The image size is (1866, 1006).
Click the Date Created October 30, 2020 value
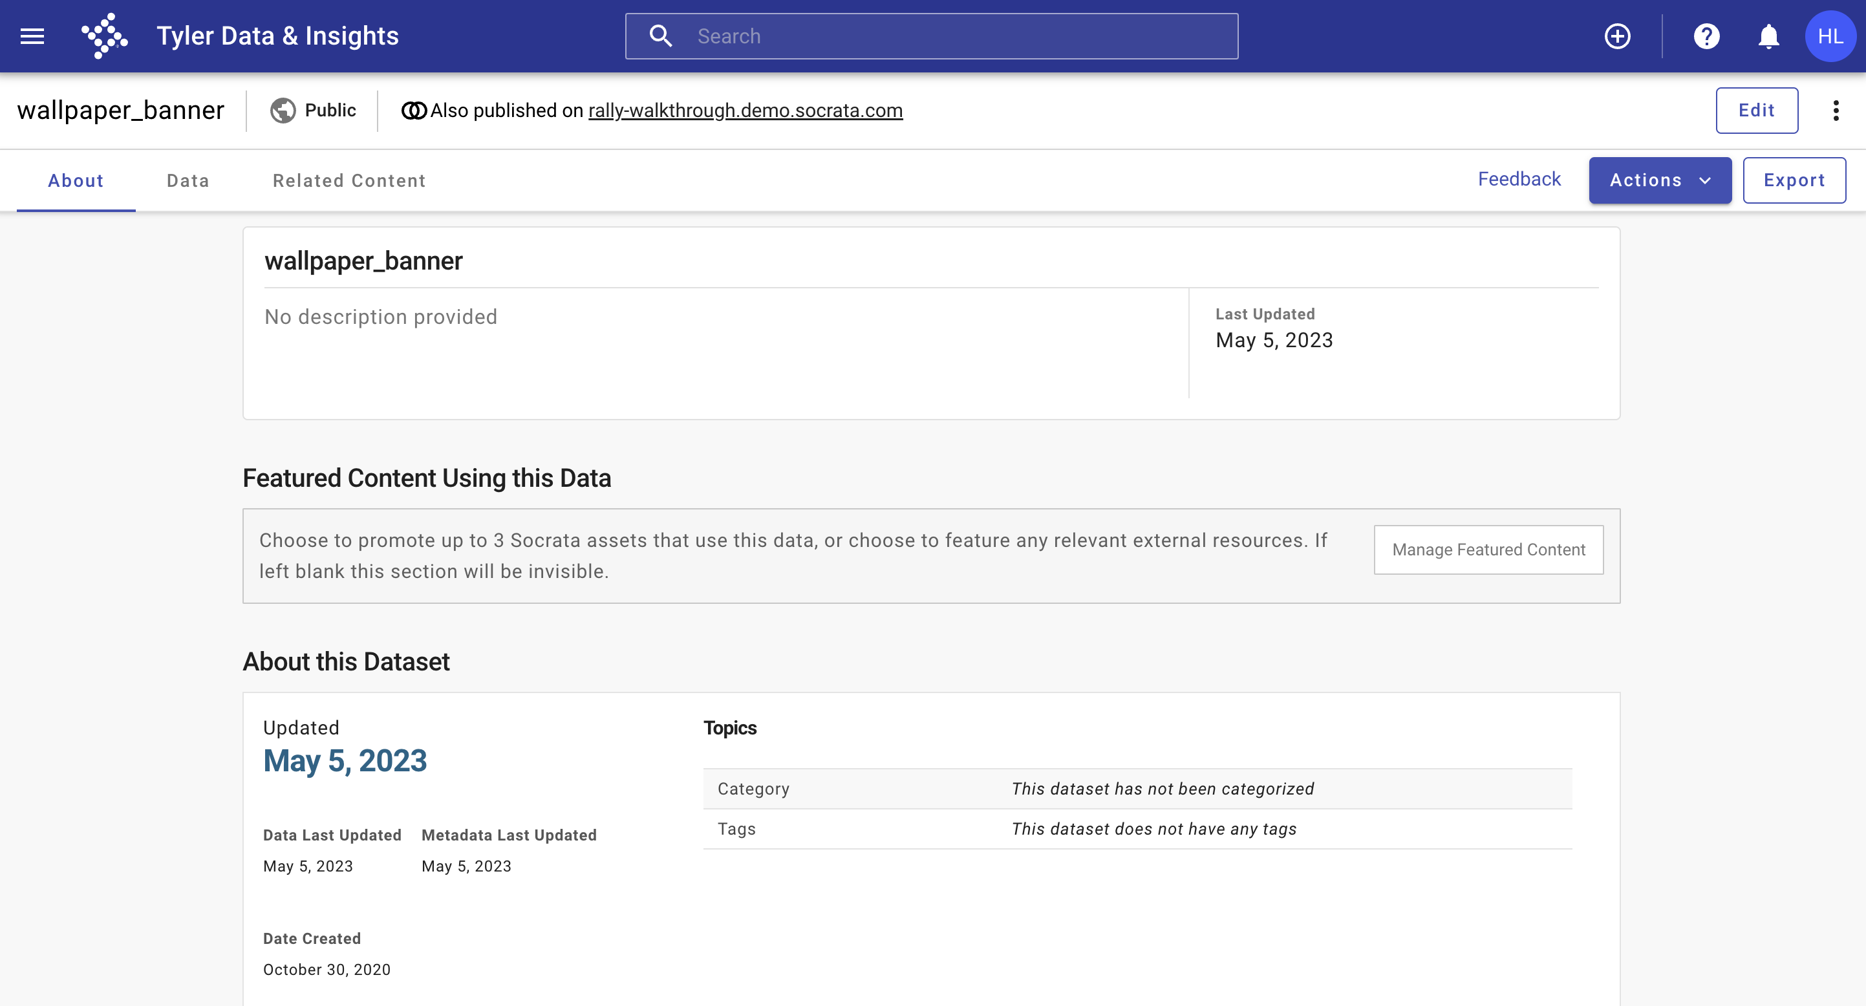tap(327, 970)
